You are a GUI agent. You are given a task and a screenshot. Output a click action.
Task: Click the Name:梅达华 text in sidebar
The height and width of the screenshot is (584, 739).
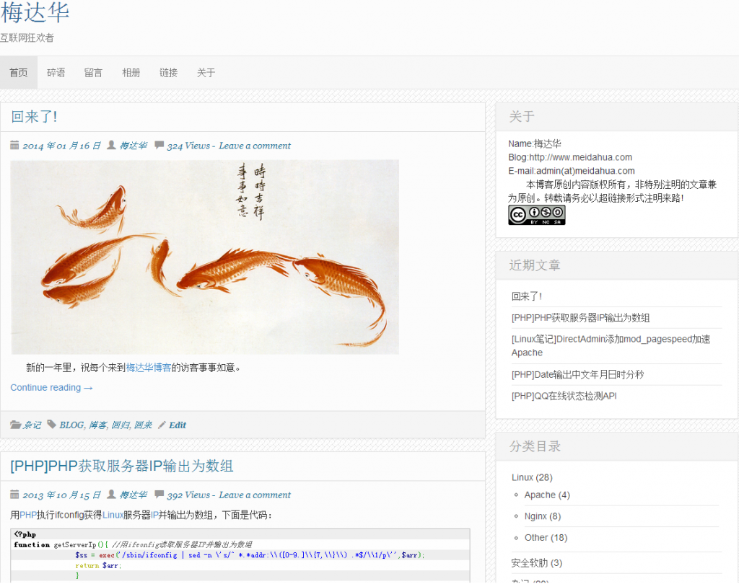point(535,143)
